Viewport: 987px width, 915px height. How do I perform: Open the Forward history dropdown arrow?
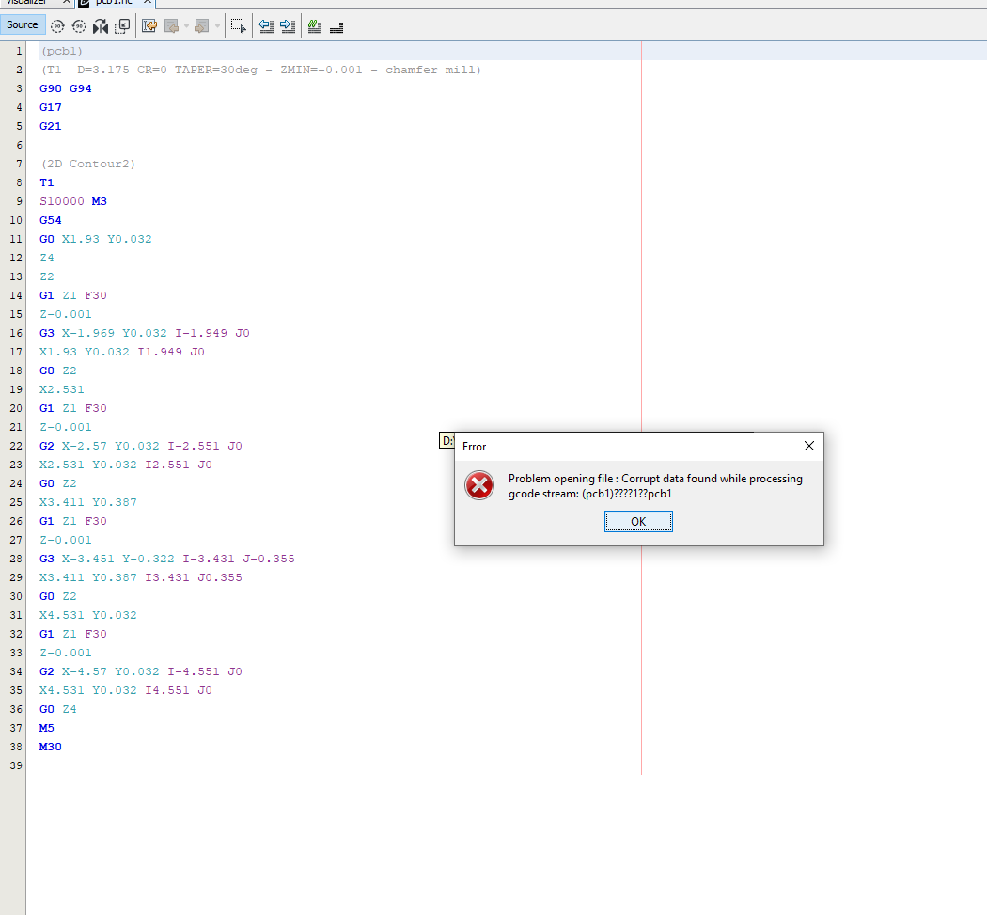(217, 26)
